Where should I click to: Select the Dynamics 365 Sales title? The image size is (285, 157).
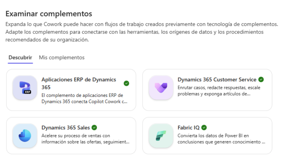click(x=65, y=127)
